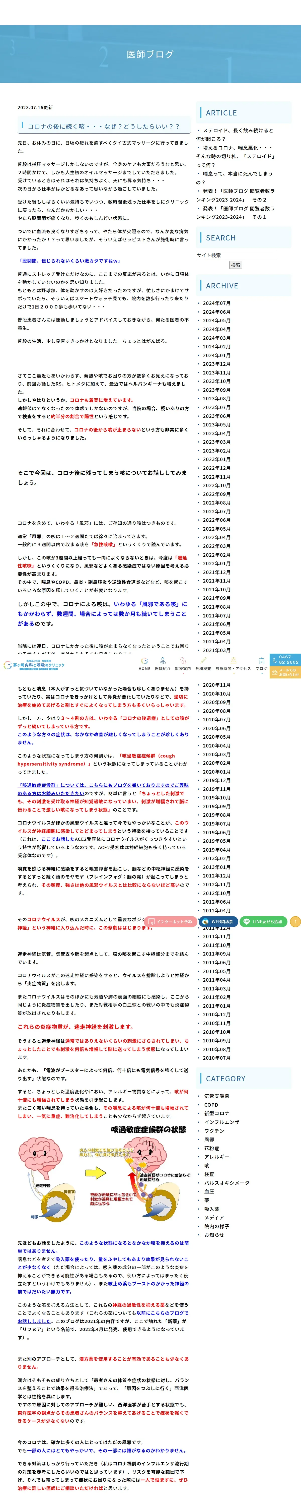301x1506 pixels.
Task: Open archive 2021年12月
Action: tap(216, 572)
